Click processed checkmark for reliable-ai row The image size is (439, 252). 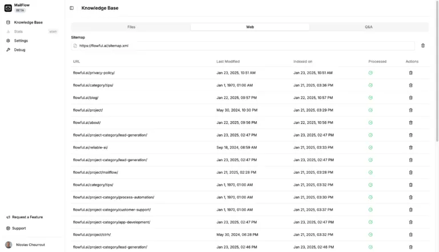tap(370, 147)
